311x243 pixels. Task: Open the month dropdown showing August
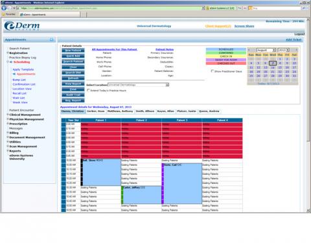point(266,50)
